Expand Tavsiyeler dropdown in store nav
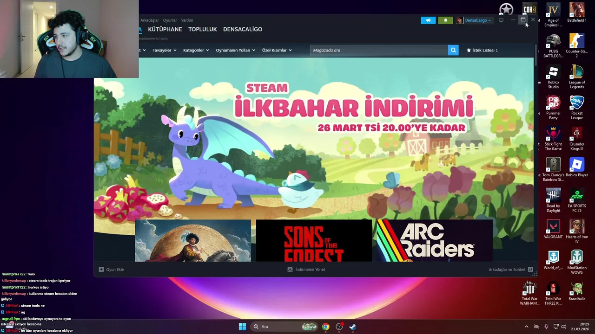Screen dimensions: 595x334 (x=165, y=50)
